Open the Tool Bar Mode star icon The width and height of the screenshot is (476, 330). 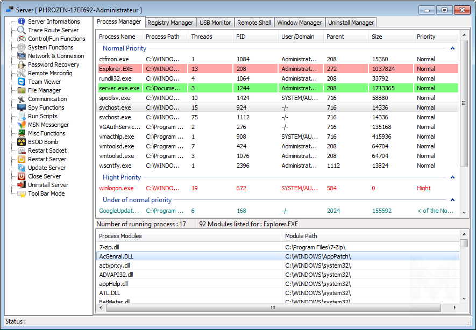22,193
